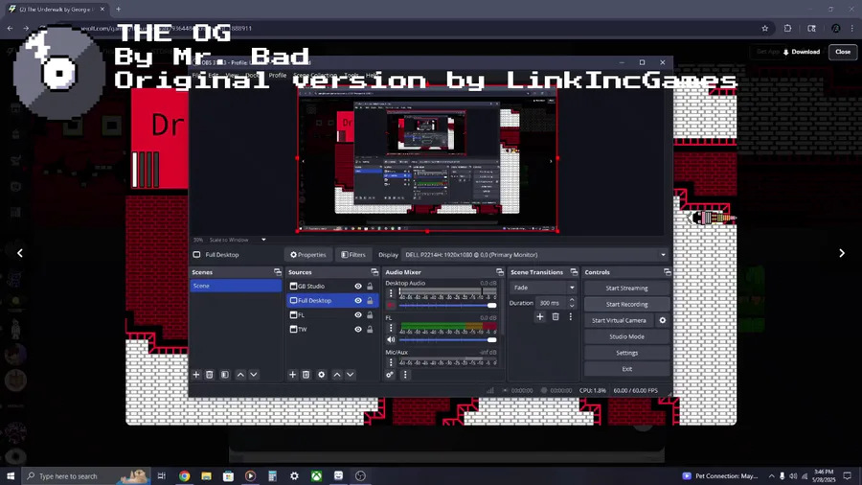Open the Fade transition dropdown

tap(543, 288)
